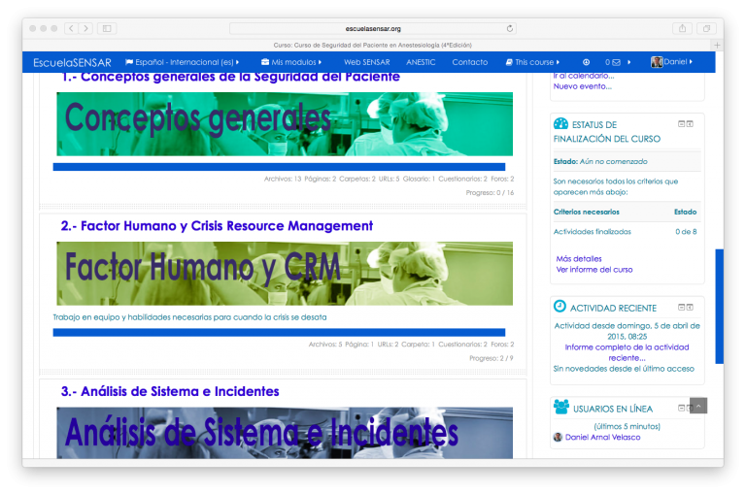Collapse the Estatus de Finalización block

point(681,124)
